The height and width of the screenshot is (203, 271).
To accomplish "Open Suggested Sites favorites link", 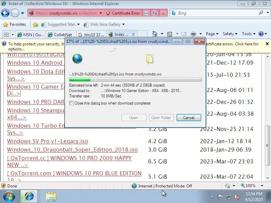I will [x=60, y=24].
